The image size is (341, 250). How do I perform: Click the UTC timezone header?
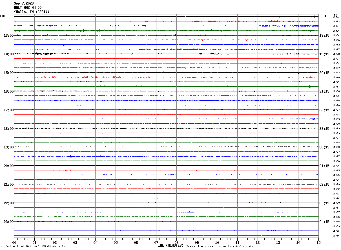(325, 16)
